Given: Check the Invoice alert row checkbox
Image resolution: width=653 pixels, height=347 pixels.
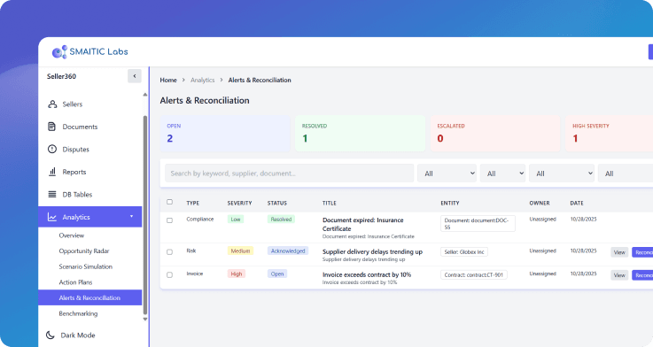Looking at the screenshot, I should pos(169,274).
